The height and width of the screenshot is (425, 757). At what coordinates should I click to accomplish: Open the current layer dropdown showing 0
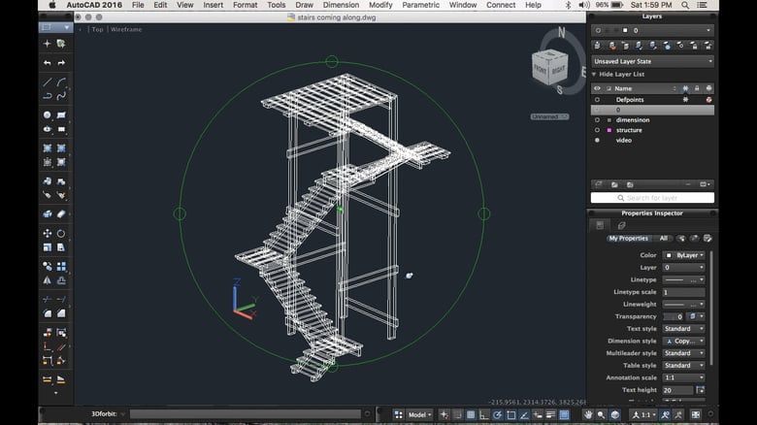coord(652,30)
